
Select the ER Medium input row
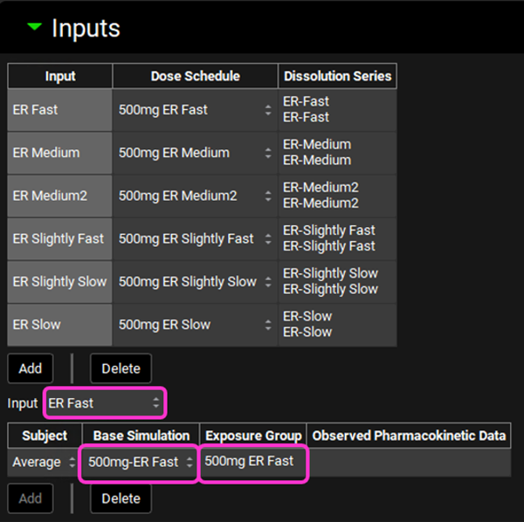click(59, 153)
